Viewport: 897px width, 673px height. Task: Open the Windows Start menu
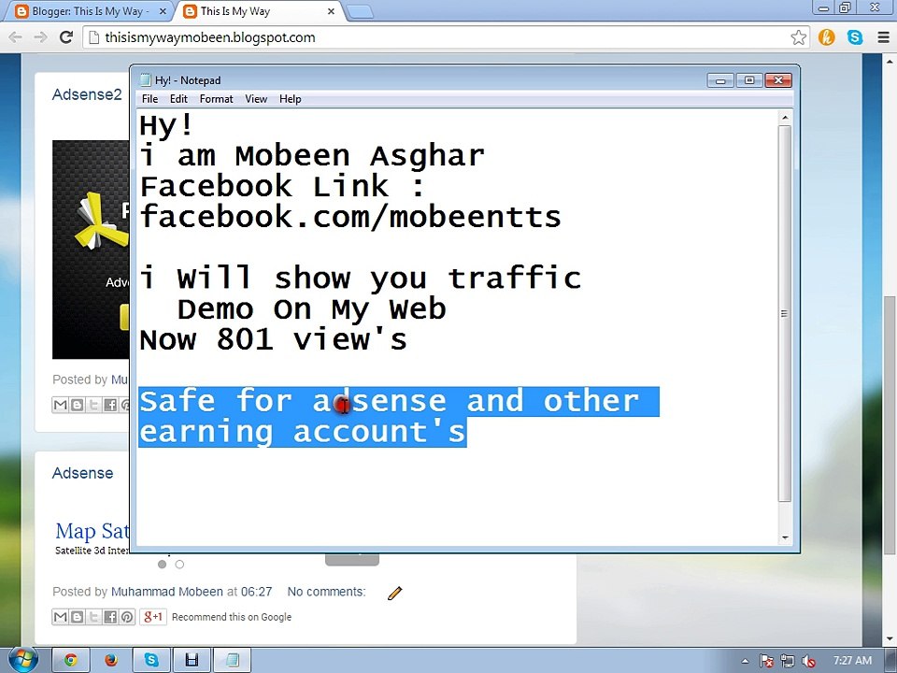(22, 661)
